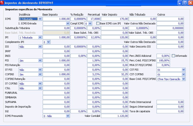Click the PIS Retenção base field
193x126 pixels.
pyautogui.click(x=56, y=65)
